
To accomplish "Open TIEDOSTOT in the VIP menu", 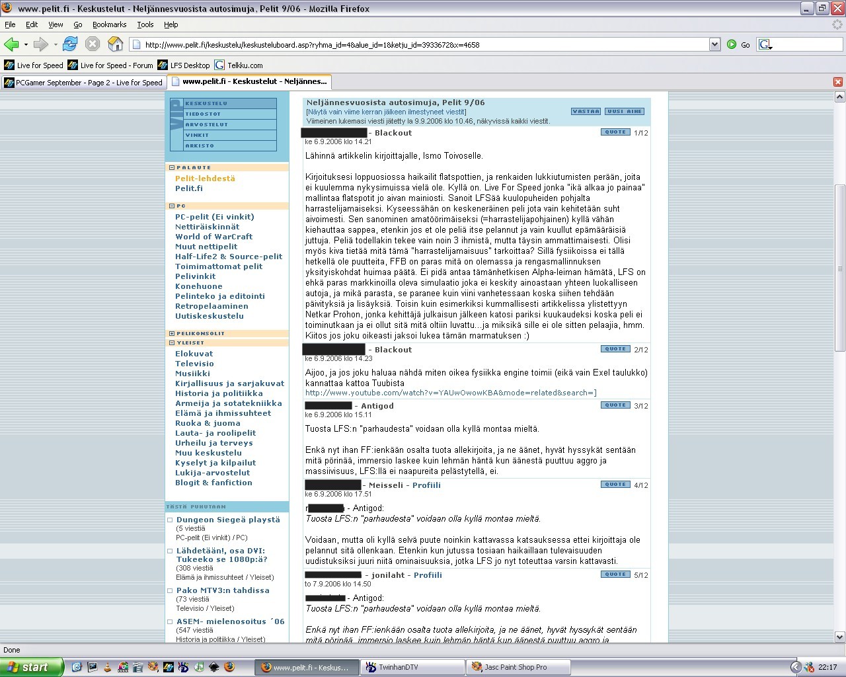I will point(230,114).
